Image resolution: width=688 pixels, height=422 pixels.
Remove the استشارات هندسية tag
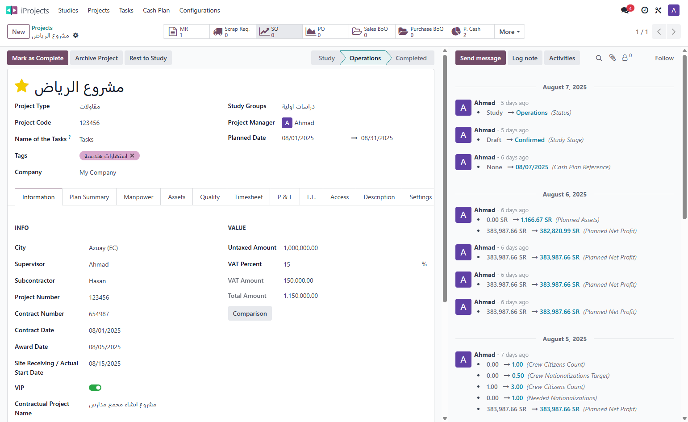(132, 156)
